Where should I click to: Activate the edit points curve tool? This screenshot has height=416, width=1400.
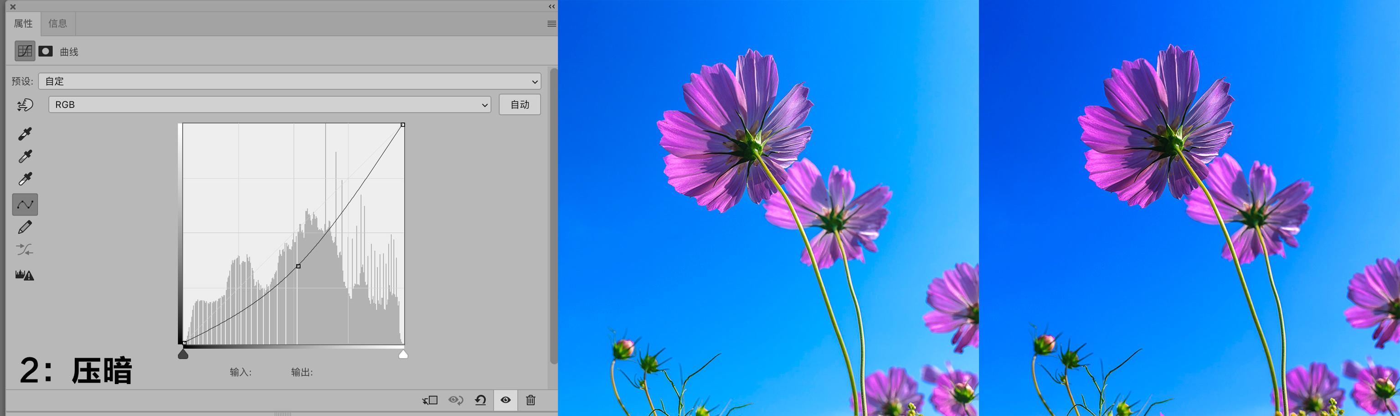click(25, 205)
